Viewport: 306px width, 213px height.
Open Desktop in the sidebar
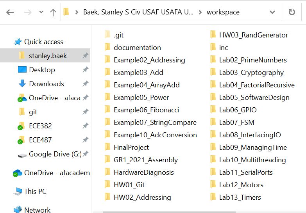42,70
